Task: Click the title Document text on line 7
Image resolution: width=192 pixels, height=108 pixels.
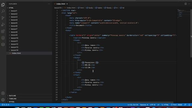Action: 80,25
